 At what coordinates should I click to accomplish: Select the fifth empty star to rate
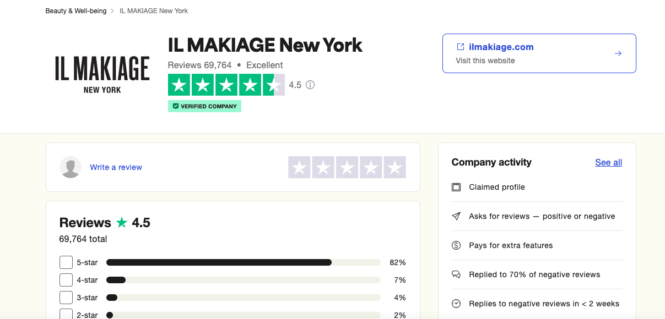pyautogui.click(x=394, y=167)
